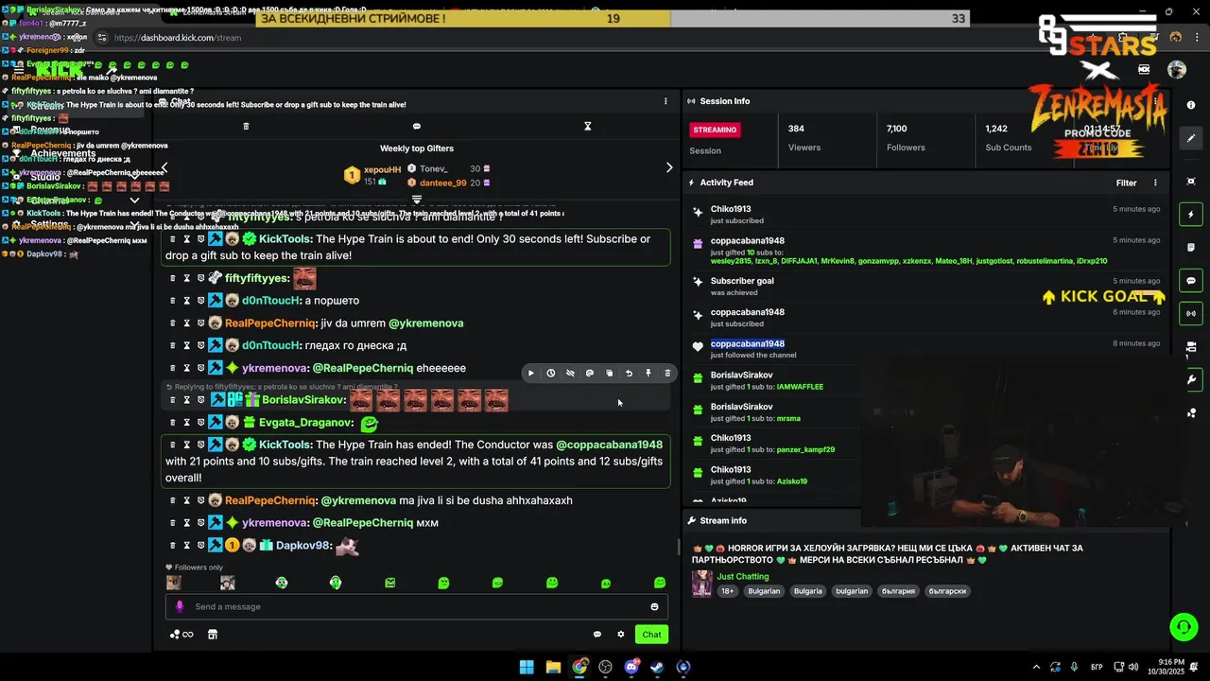
Task: Toggle Session Info broadcast panel button
Action: tap(1191, 313)
